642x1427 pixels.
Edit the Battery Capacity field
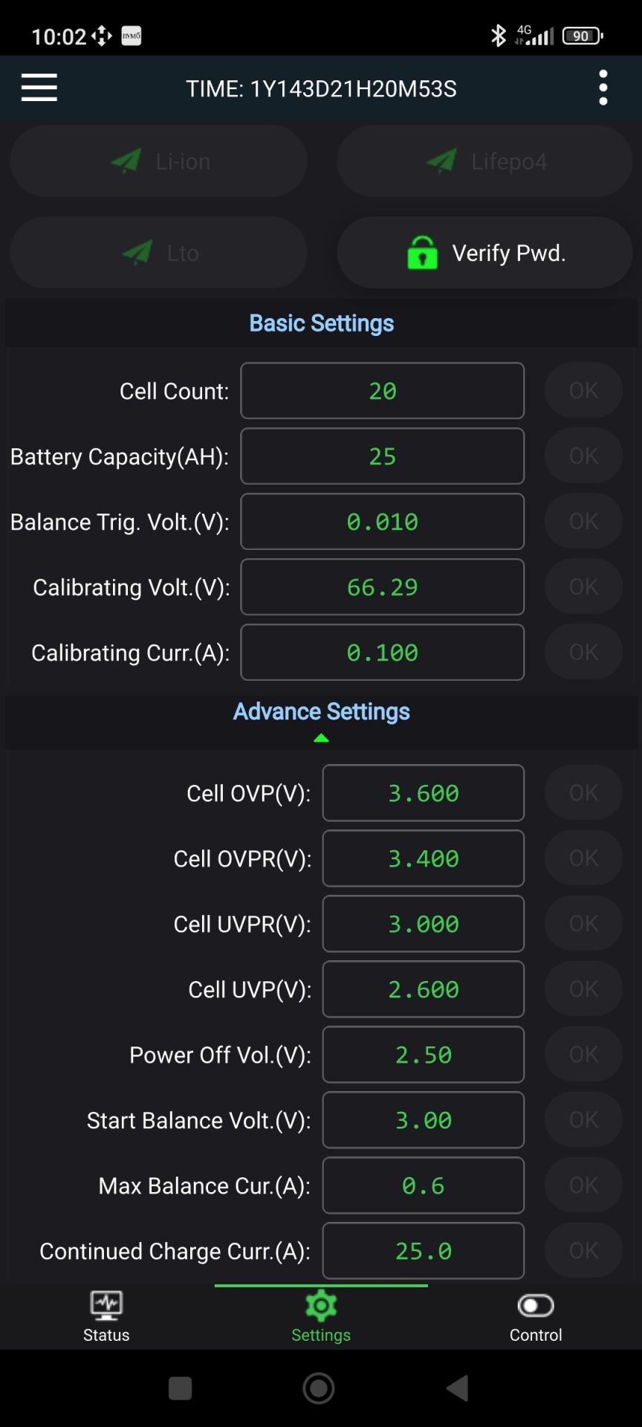[382, 456]
